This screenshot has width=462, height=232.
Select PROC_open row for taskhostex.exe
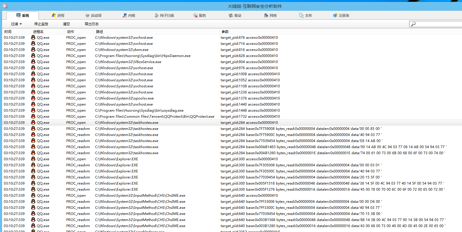pos(232,123)
